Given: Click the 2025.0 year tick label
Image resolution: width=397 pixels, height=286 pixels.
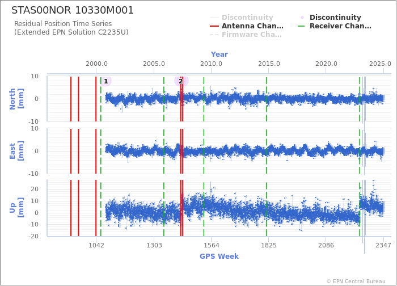Looking at the screenshot, I should (380, 64).
